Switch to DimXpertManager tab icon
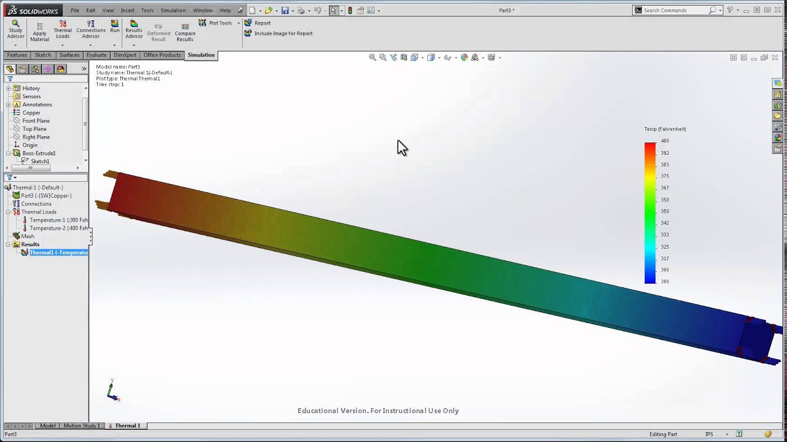Screen dimensions: 787x442 point(48,69)
